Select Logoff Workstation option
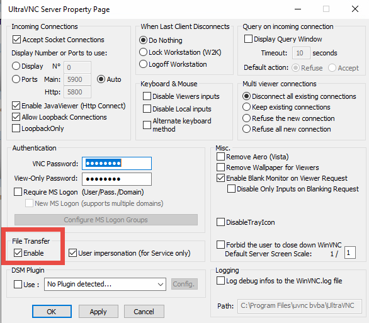 tap(143, 64)
